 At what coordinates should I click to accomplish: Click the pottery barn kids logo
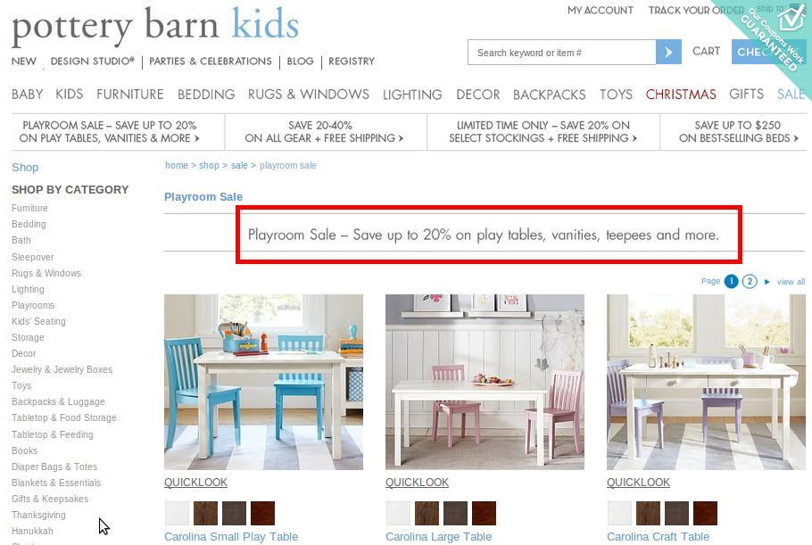click(155, 25)
